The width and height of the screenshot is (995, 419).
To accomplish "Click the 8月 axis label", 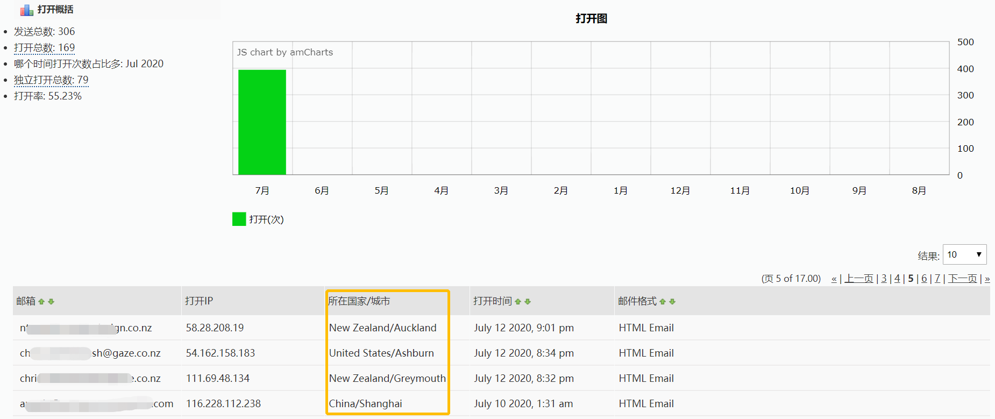I will (919, 190).
